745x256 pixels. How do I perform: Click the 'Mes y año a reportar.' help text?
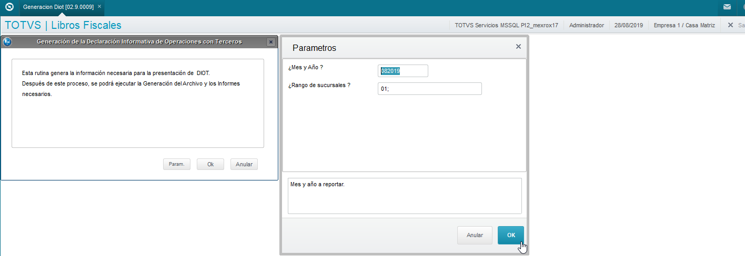click(x=317, y=185)
